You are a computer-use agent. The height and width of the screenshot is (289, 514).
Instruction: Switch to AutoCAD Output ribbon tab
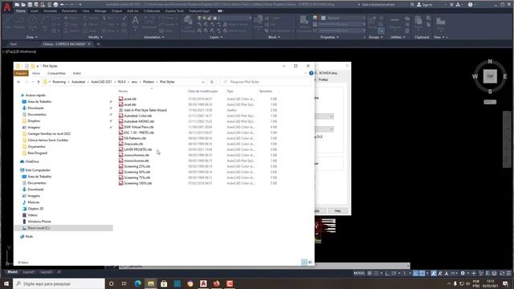tap(116, 10)
